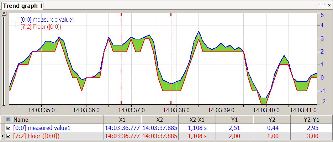This screenshot has width=333, height=142.
Task: Click the X1 marker handle on time axis
Action: (121, 103)
